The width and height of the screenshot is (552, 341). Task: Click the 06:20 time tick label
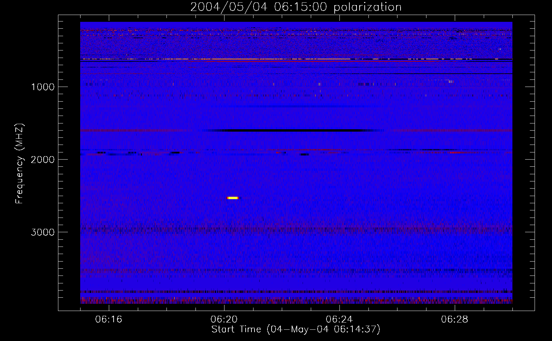pyautogui.click(x=224, y=320)
